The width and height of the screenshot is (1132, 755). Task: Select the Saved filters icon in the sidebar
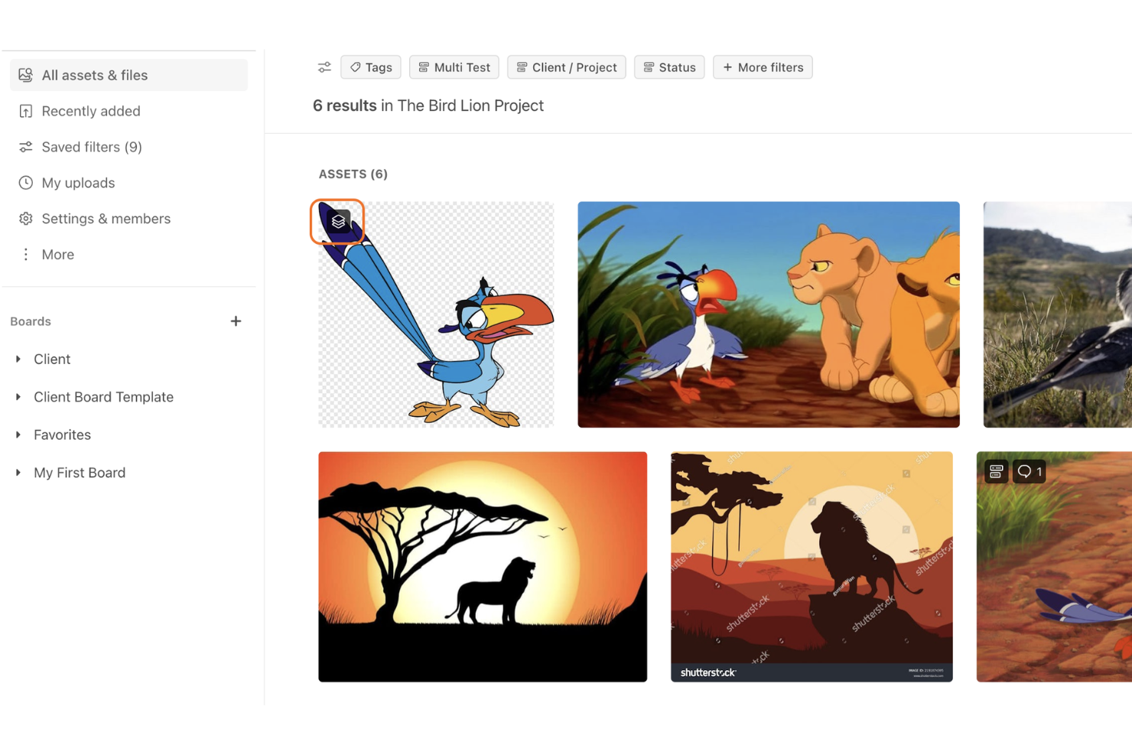pyautogui.click(x=25, y=146)
